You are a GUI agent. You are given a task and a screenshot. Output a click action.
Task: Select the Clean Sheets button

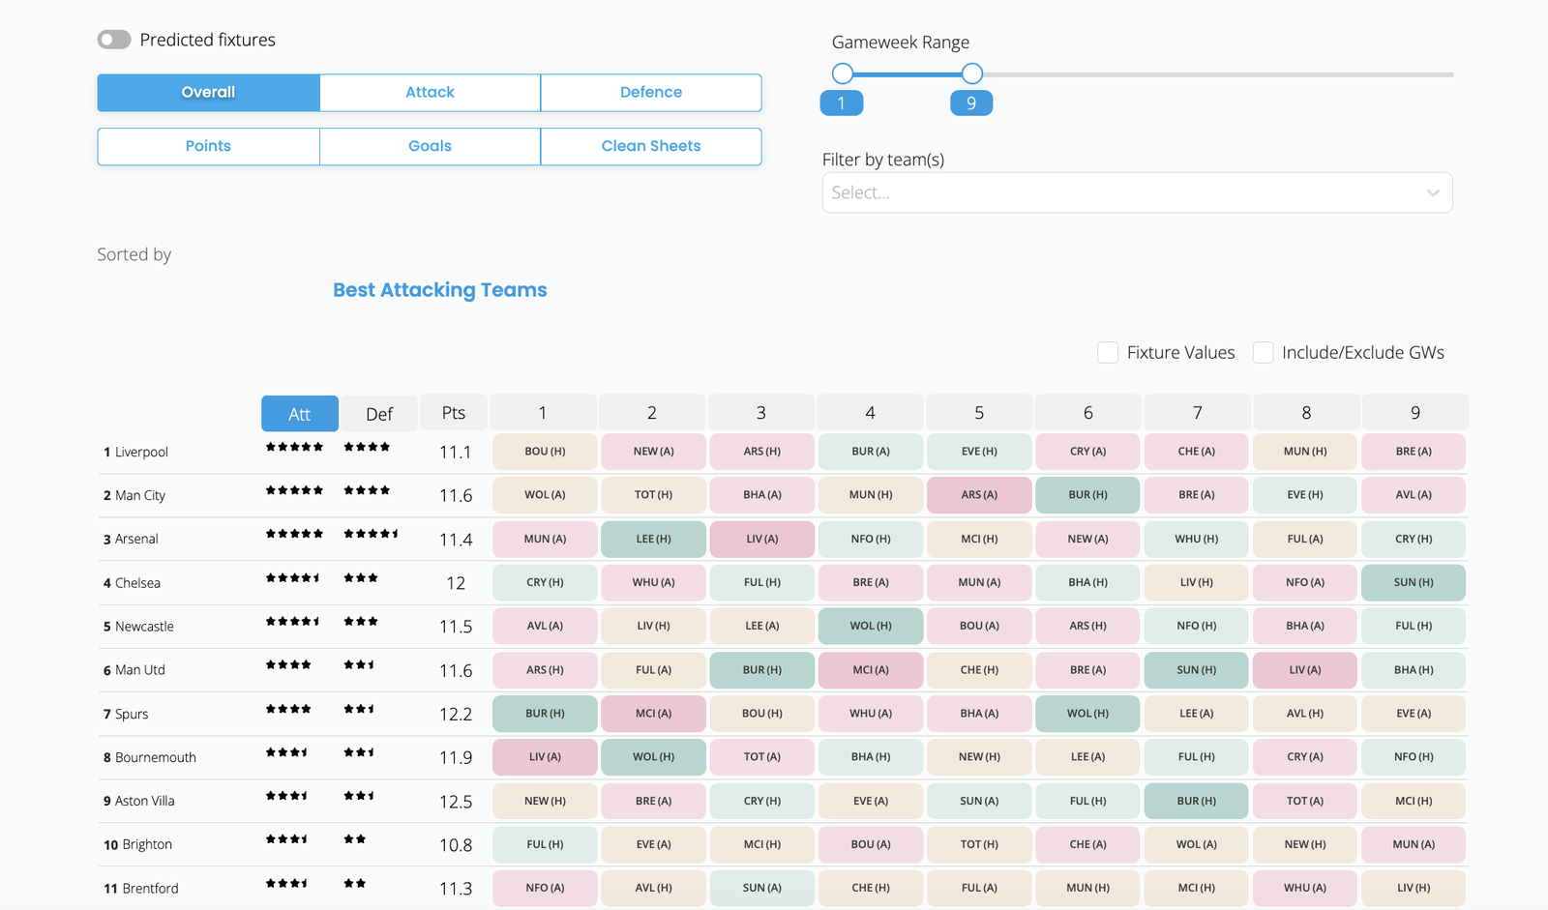pyautogui.click(x=650, y=146)
